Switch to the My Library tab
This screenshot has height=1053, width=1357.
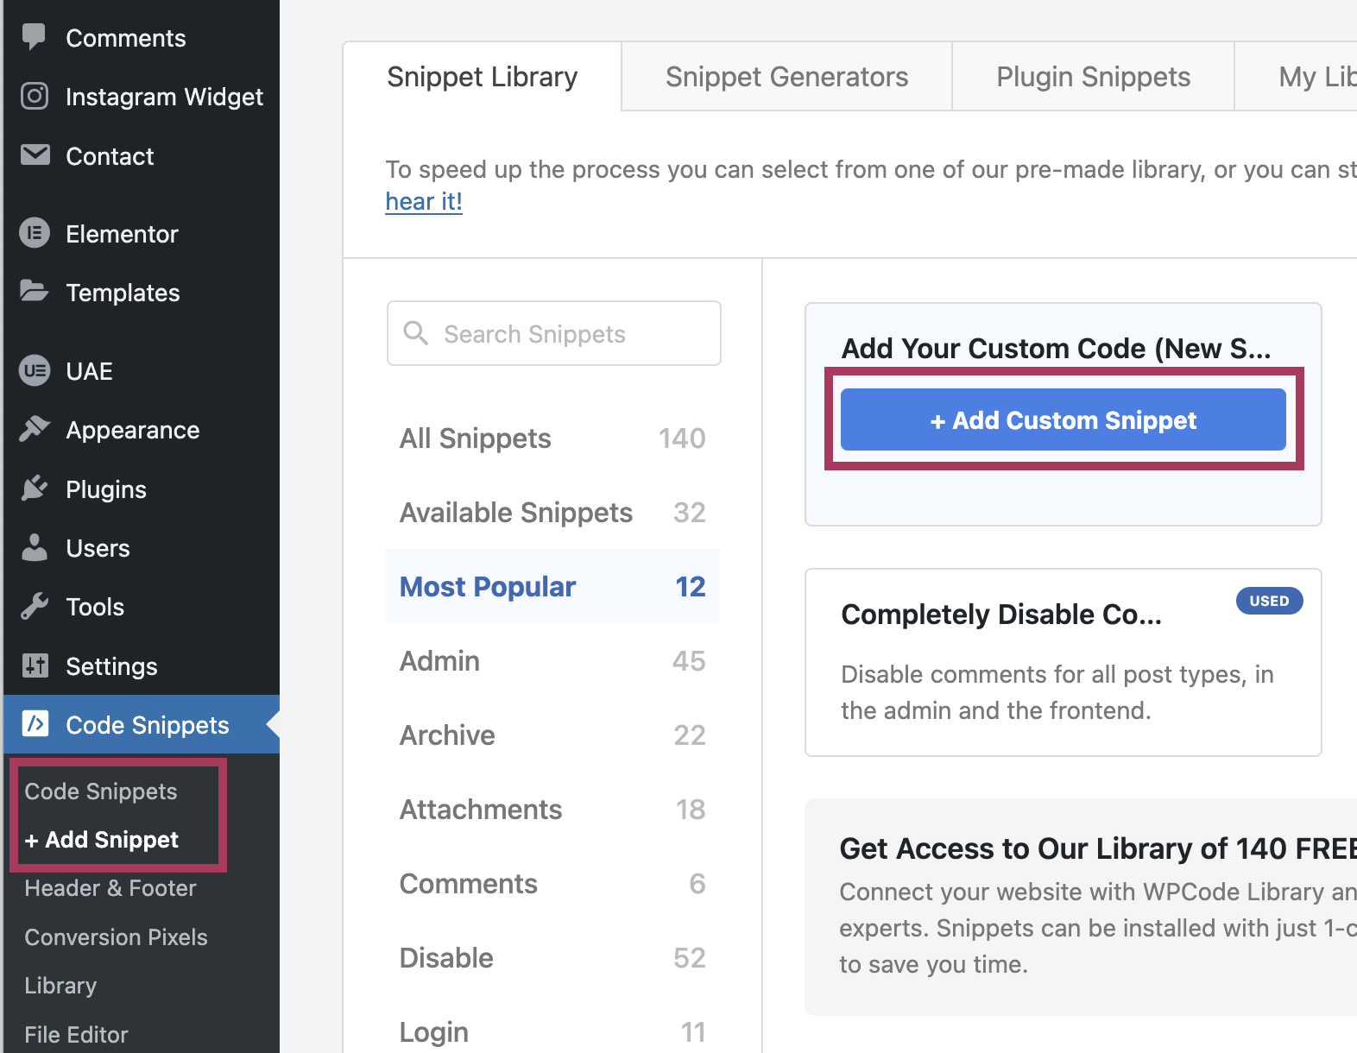point(1297,77)
